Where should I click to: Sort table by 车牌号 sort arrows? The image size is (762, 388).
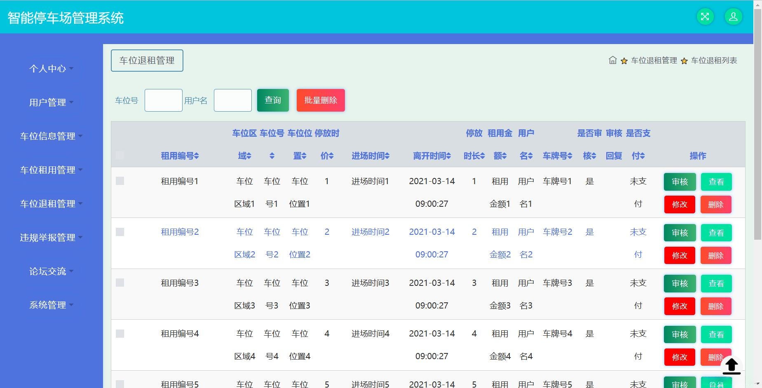[x=570, y=156]
